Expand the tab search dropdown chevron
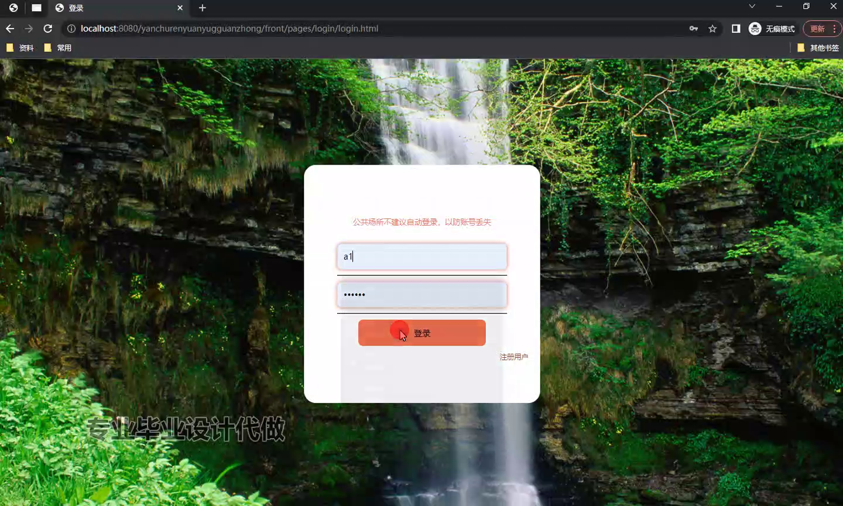Viewport: 843px width, 506px height. tap(752, 6)
